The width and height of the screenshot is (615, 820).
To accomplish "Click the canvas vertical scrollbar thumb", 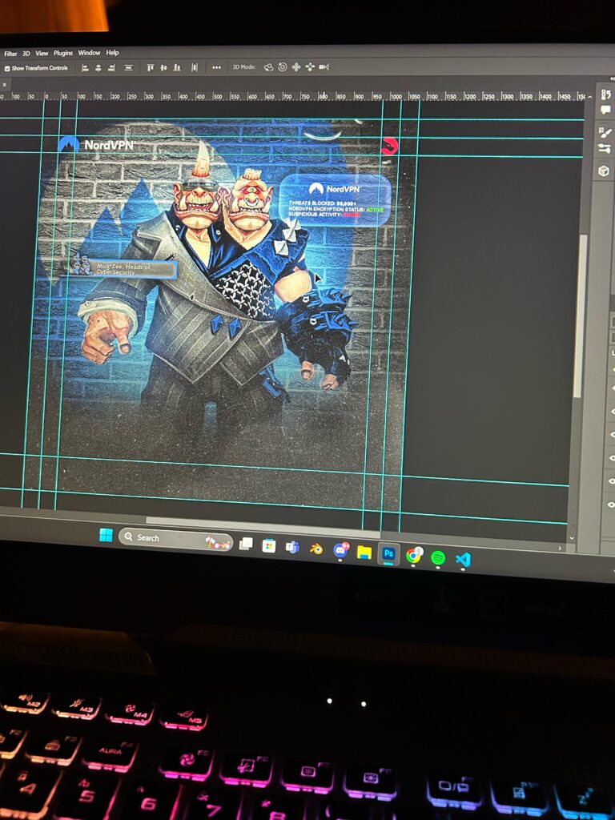I will click(x=580, y=316).
